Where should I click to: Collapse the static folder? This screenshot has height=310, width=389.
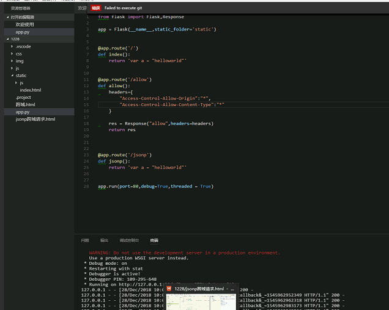(x=21, y=76)
